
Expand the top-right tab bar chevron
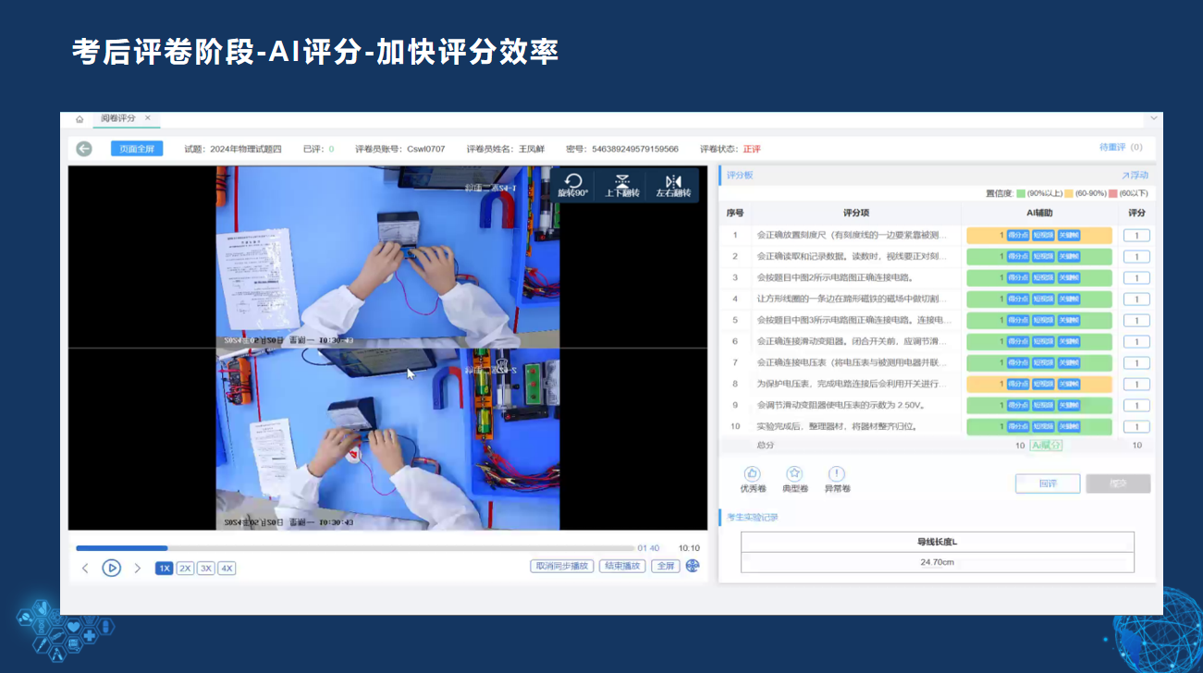point(1153,119)
